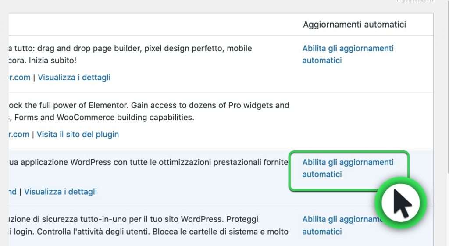Click Visita il sito del plugin link
Screen dimensions: 449x246
pyautogui.click(x=78, y=134)
